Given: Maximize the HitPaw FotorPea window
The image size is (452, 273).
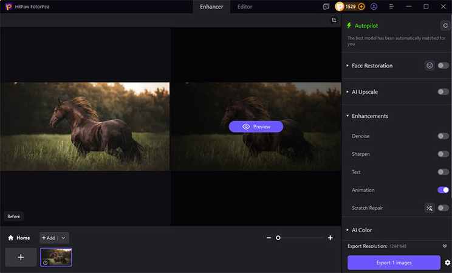Looking at the screenshot, I should pyautogui.click(x=426, y=6).
